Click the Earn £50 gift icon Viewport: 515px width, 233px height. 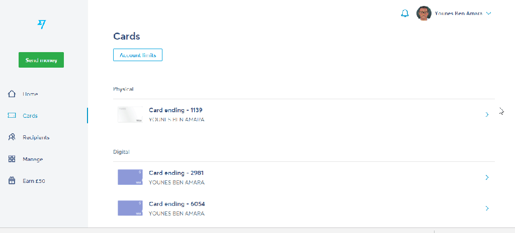12,181
